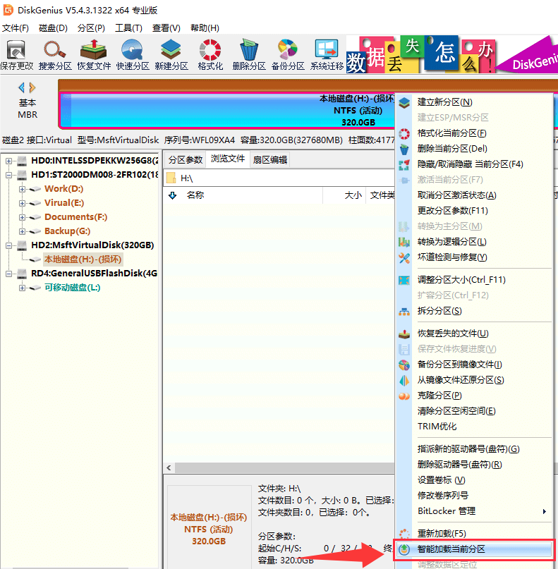Expand the Virual(E:) partition node
The width and height of the screenshot is (558, 569).
pos(22,203)
